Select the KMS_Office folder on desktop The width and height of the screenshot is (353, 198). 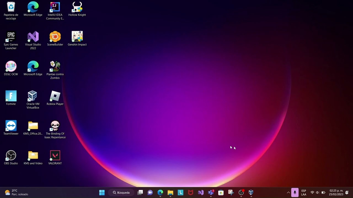click(33, 128)
